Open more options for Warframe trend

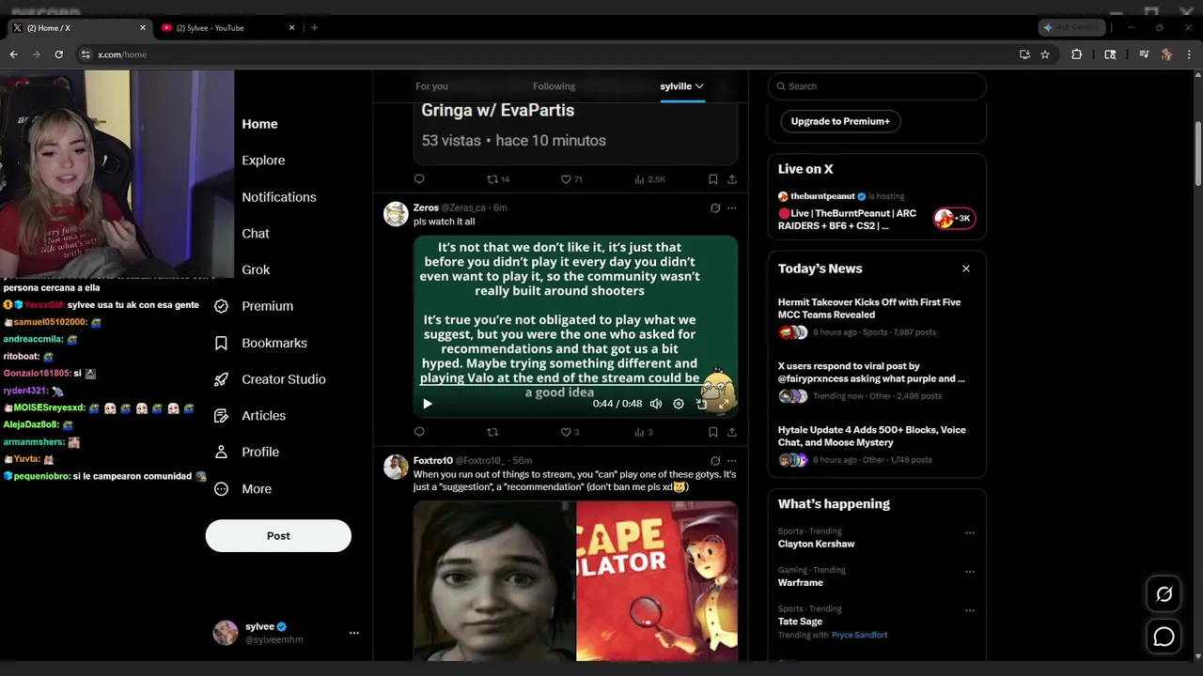(x=970, y=571)
